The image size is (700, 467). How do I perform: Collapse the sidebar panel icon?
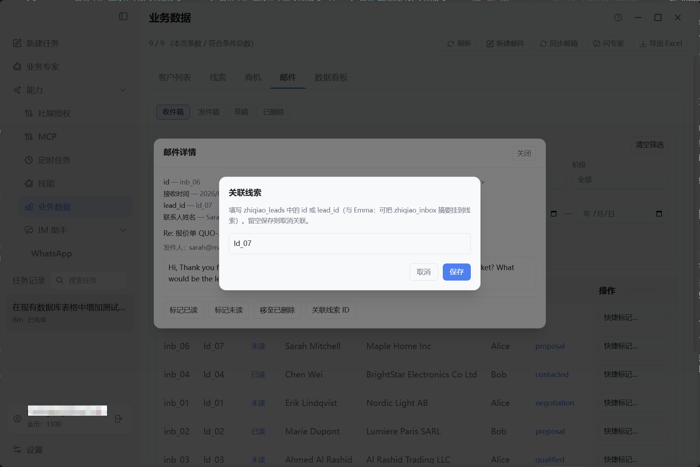click(123, 16)
